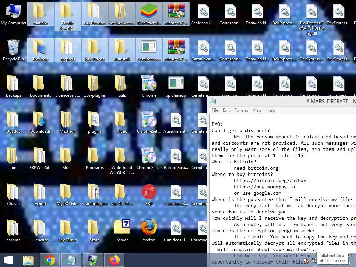Open Chrome installer shortcut icon

149,86
